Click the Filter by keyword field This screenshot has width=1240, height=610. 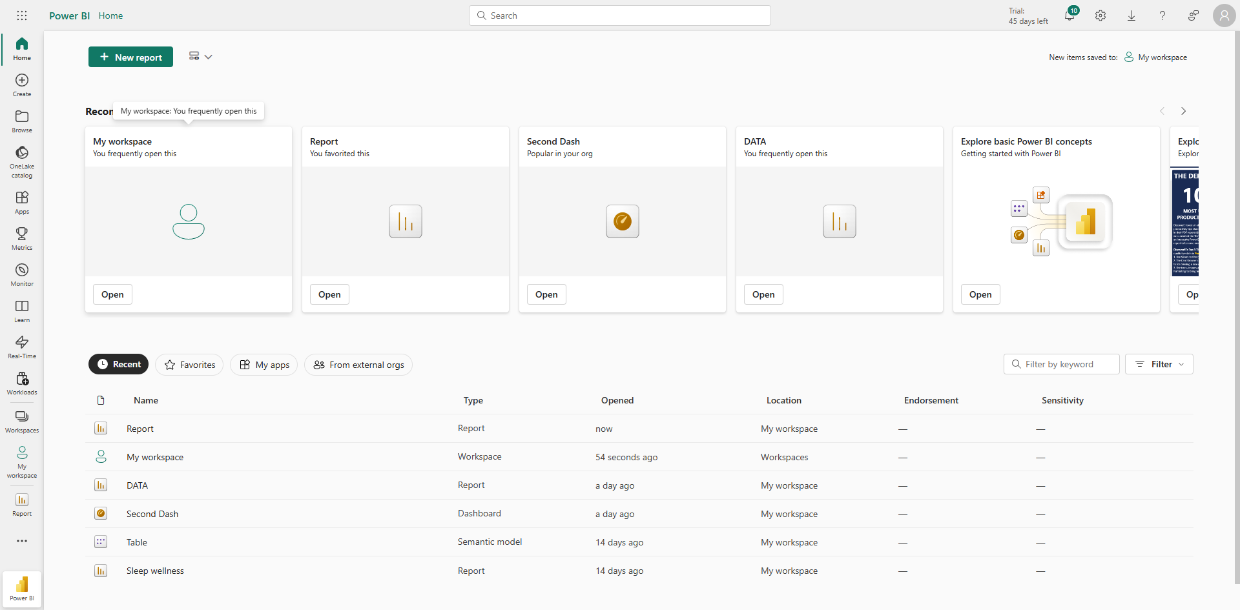[1062, 364]
